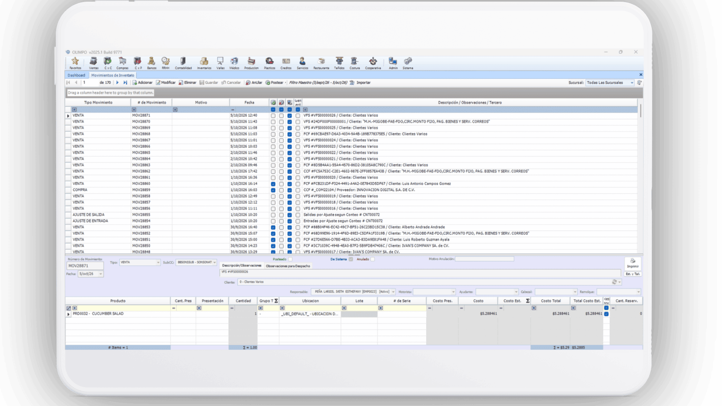
Task: Open the Tipo VENTA dropdown
Action: pos(158,262)
